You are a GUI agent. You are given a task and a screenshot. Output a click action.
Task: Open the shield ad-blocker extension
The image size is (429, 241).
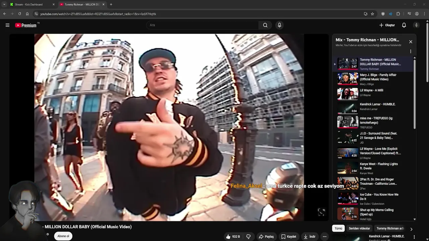[x=383, y=14]
